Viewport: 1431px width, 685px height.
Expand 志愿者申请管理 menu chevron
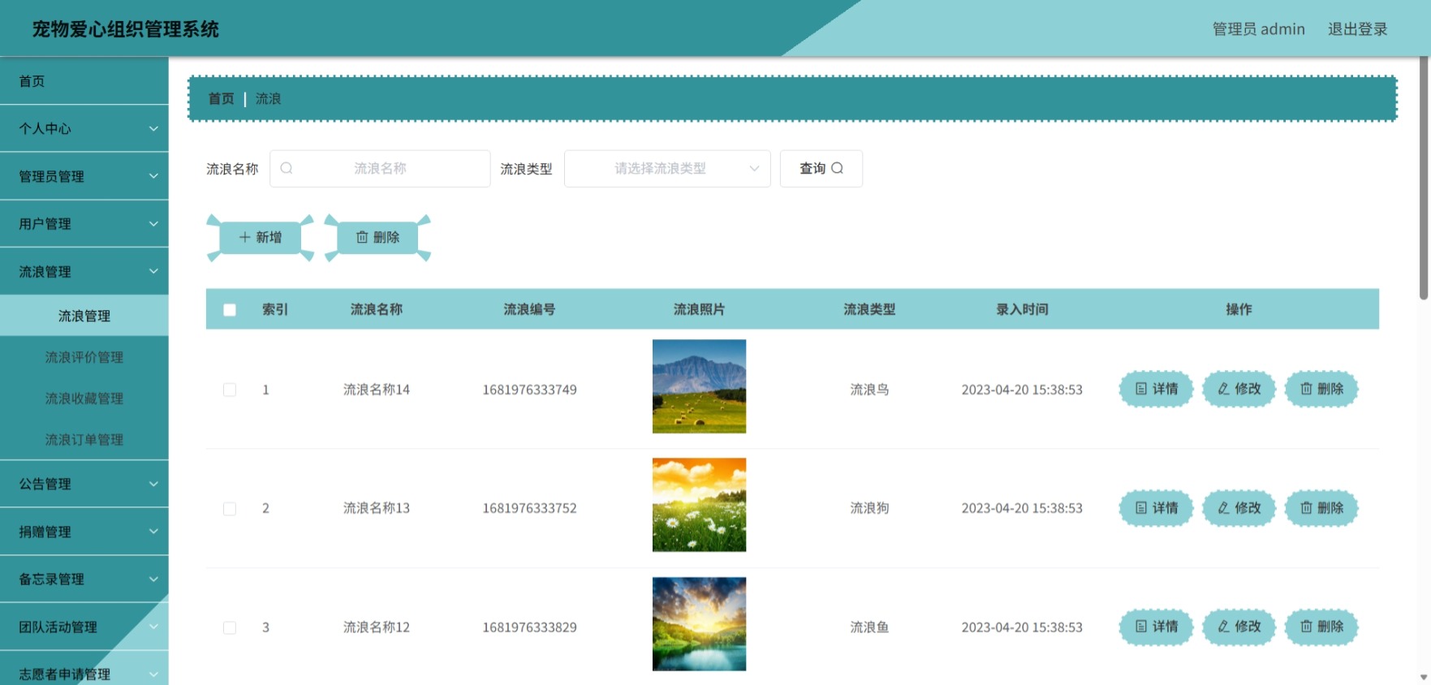tap(153, 674)
